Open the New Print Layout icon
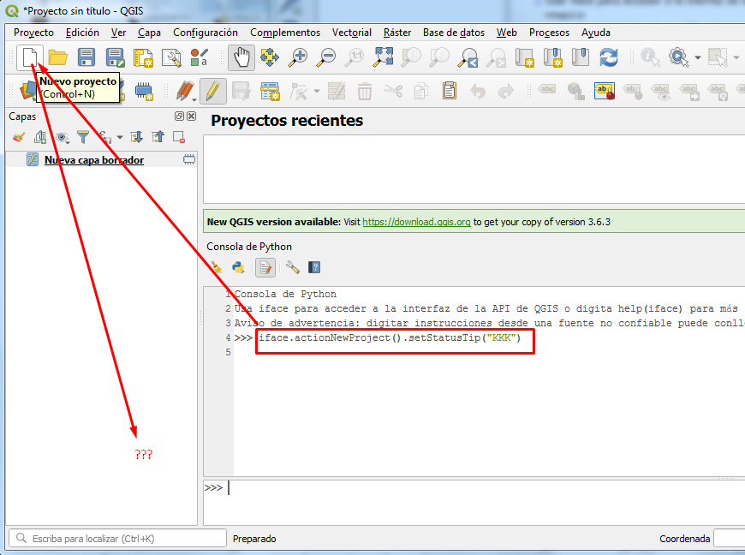 click(143, 57)
